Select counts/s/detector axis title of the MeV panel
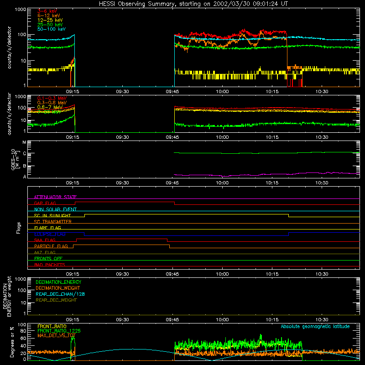The image size is (365, 365). point(9,114)
